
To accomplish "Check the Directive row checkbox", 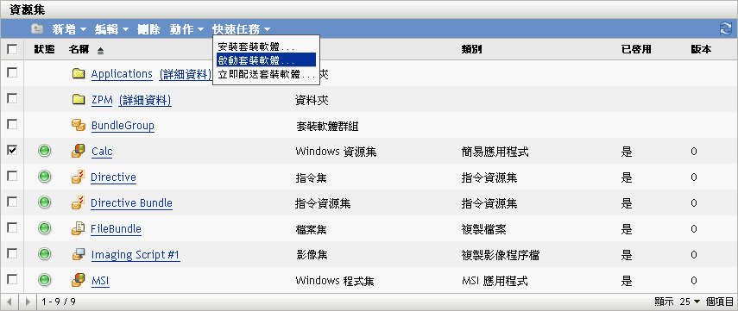I will (x=12, y=176).
